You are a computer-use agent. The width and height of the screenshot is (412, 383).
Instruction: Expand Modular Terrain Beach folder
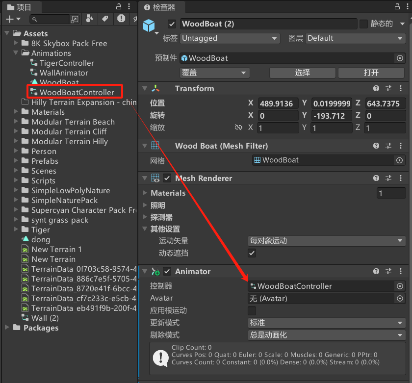pyautogui.click(x=16, y=121)
